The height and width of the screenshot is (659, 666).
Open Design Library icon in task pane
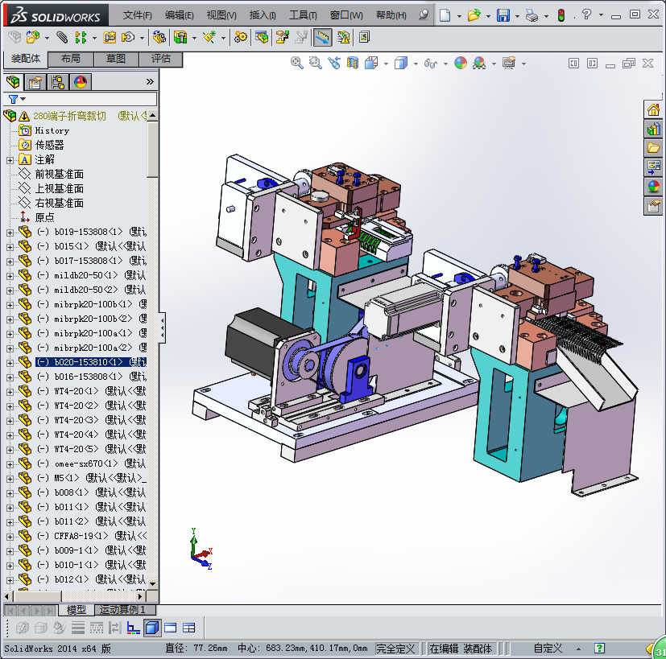point(653,129)
